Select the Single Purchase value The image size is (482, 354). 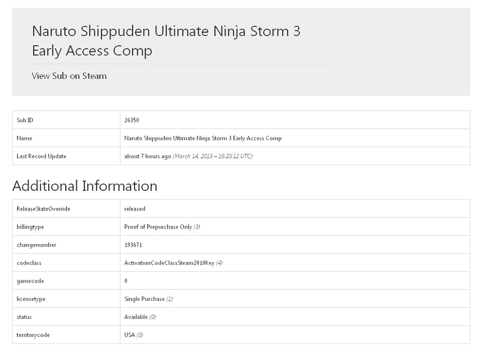click(145, 299)
